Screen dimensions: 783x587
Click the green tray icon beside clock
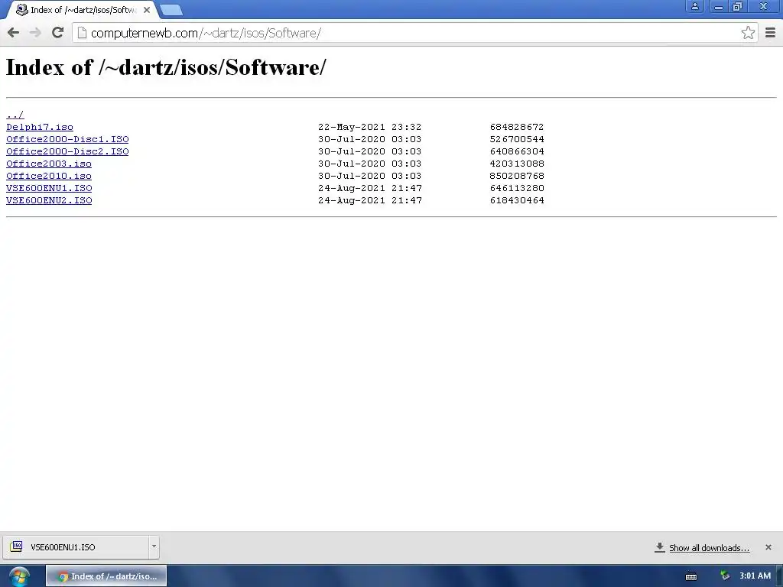(725, 576)
